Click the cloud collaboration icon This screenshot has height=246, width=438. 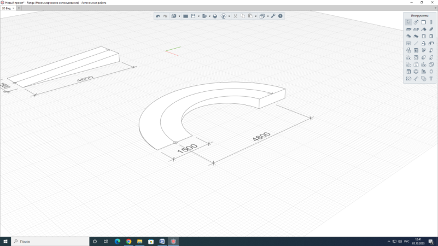pyautogui.click(x=224, y=16)
